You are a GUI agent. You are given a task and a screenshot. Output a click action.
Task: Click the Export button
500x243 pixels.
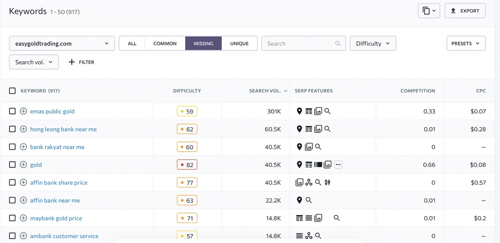[x=465, y=11]
